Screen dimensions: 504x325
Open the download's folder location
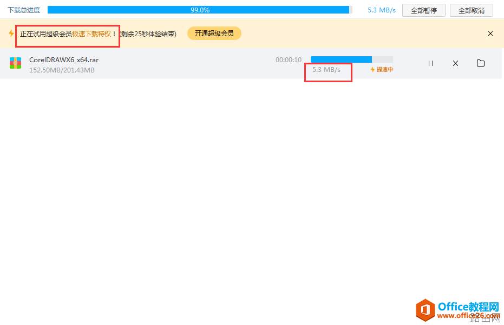coord(481,63)
